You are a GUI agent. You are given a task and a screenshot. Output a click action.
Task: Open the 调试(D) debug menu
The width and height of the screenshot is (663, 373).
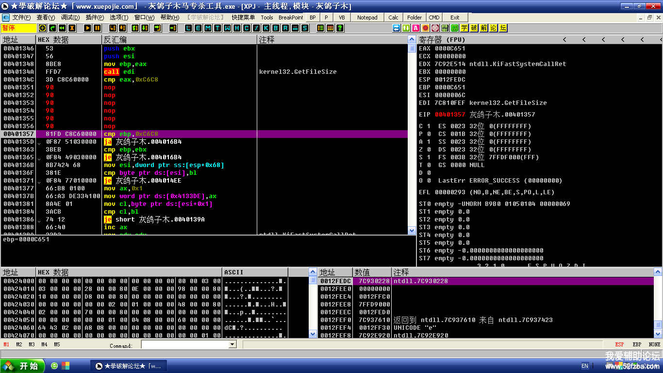coord(70,17)
